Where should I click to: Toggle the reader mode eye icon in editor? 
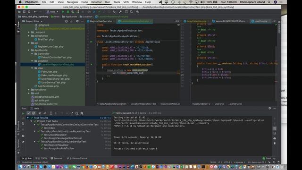[x=178, y=25]
